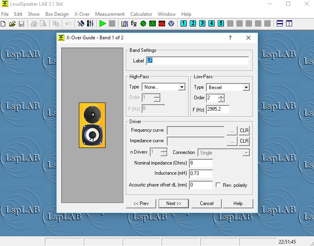The width and height of the screenshot is (314, 246).
Task: Tile windows vertically icon
Action: [x=289, y=24]
